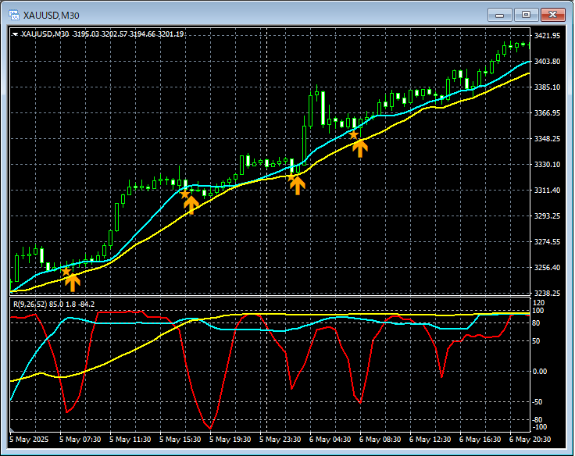This screenshot has height=456, width=575.
Task: Click the 5 May 11:30 time label
Action: (130, 439)
